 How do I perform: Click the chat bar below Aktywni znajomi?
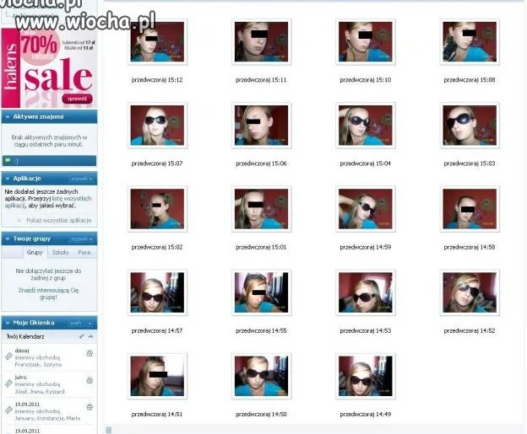[49, 161]
